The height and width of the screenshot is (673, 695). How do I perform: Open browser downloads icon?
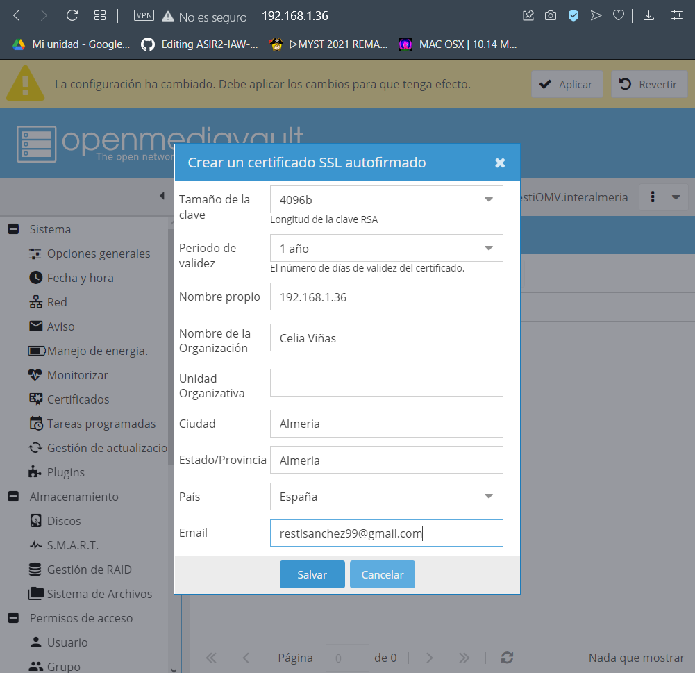648,16
